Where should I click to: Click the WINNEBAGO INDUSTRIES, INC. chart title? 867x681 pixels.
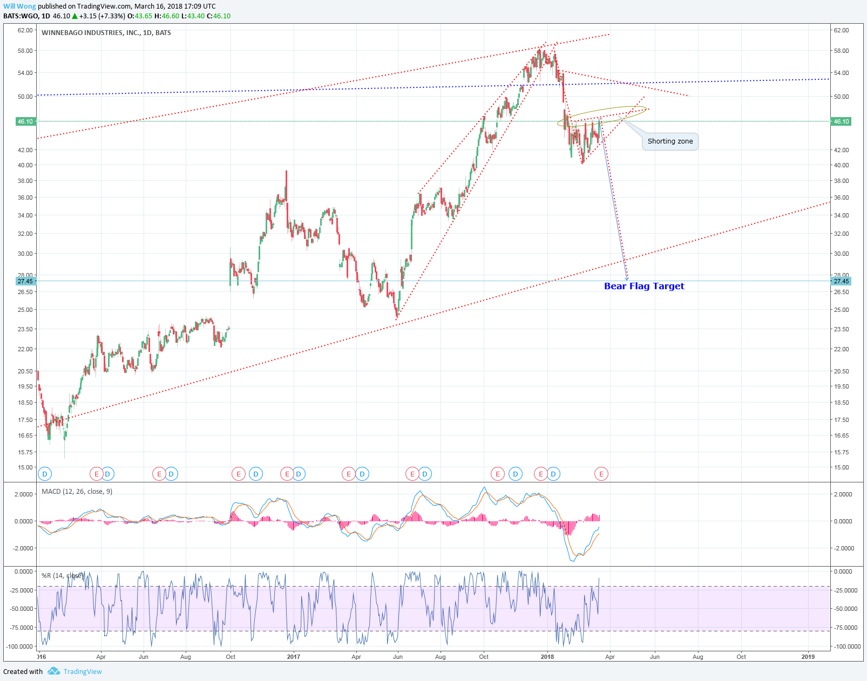(x=106, y=33)
